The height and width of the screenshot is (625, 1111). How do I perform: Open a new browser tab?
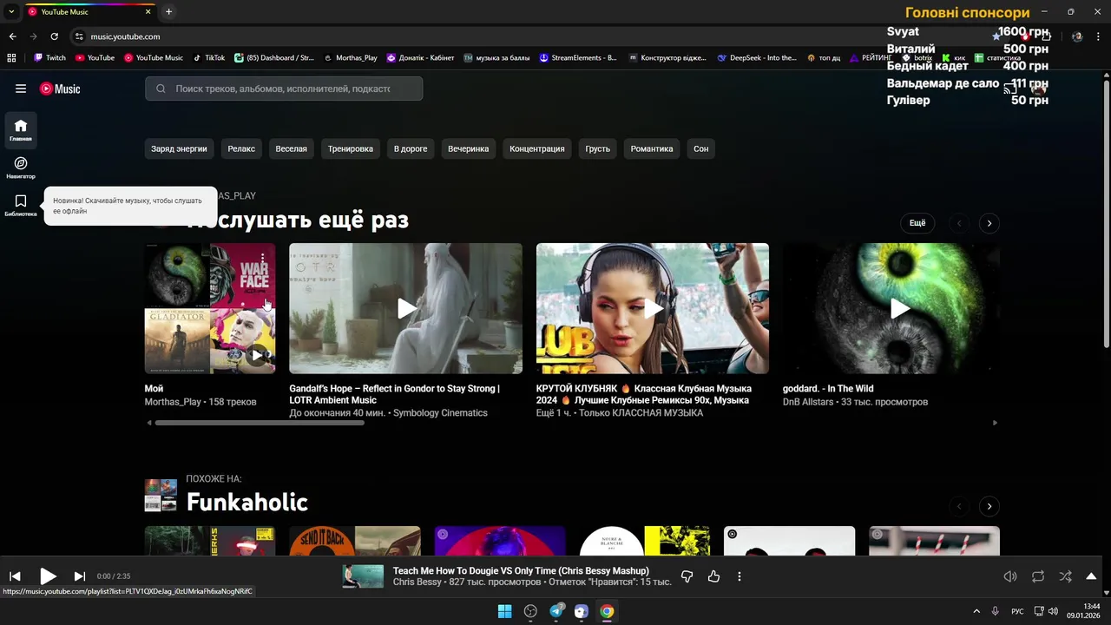click(x=168, y=12)
